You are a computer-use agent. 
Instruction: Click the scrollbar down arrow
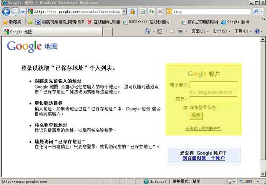pos(263,174)
